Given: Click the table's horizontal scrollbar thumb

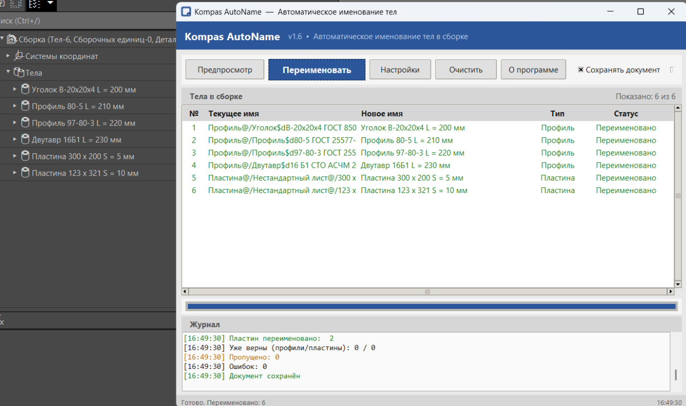Looking at the screenshot, I should click(428, 292).
